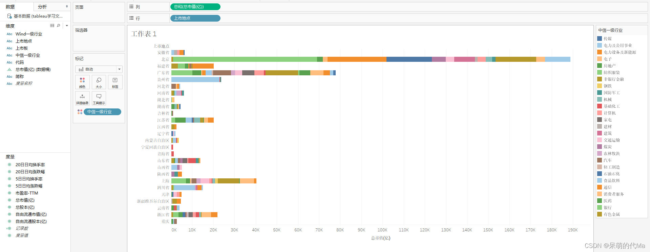Image resolution: width=650 pixels, height=252 pixels.
Task: Select the 中信一级行业 pill in marks card
Action: click(102, 112)
